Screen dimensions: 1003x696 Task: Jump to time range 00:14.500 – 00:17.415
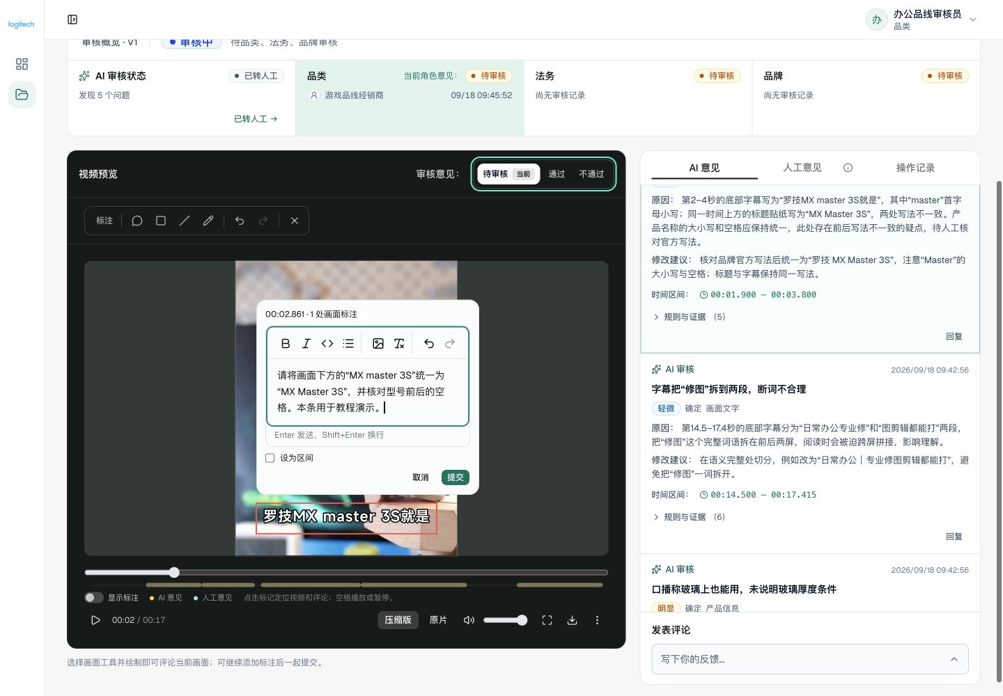click(758, 495)
